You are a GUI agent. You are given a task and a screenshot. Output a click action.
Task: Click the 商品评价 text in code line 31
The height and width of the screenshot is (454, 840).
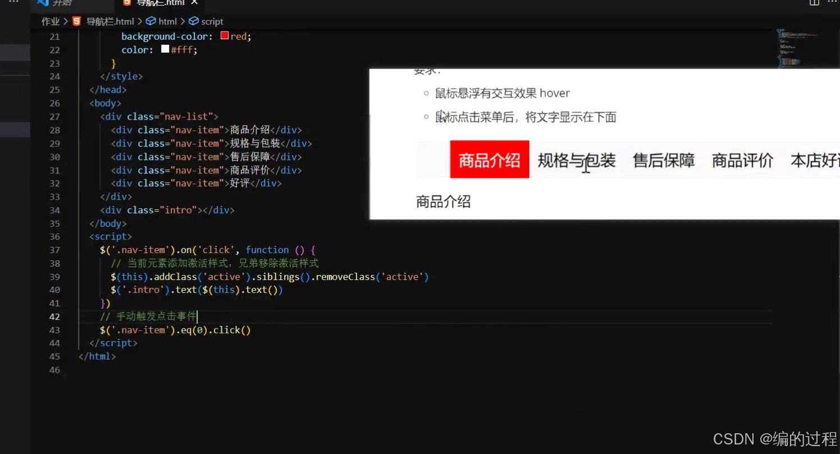[250, 170]
